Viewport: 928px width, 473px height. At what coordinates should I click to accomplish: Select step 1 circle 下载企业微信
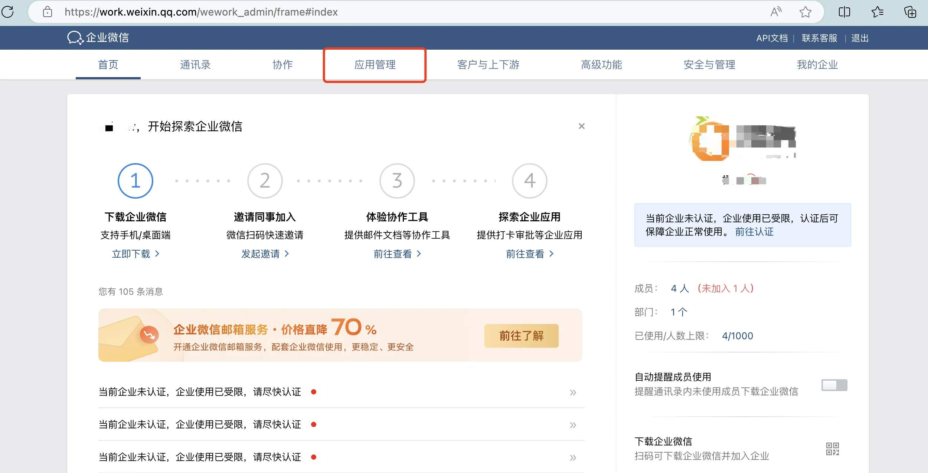tap(135, 181)
